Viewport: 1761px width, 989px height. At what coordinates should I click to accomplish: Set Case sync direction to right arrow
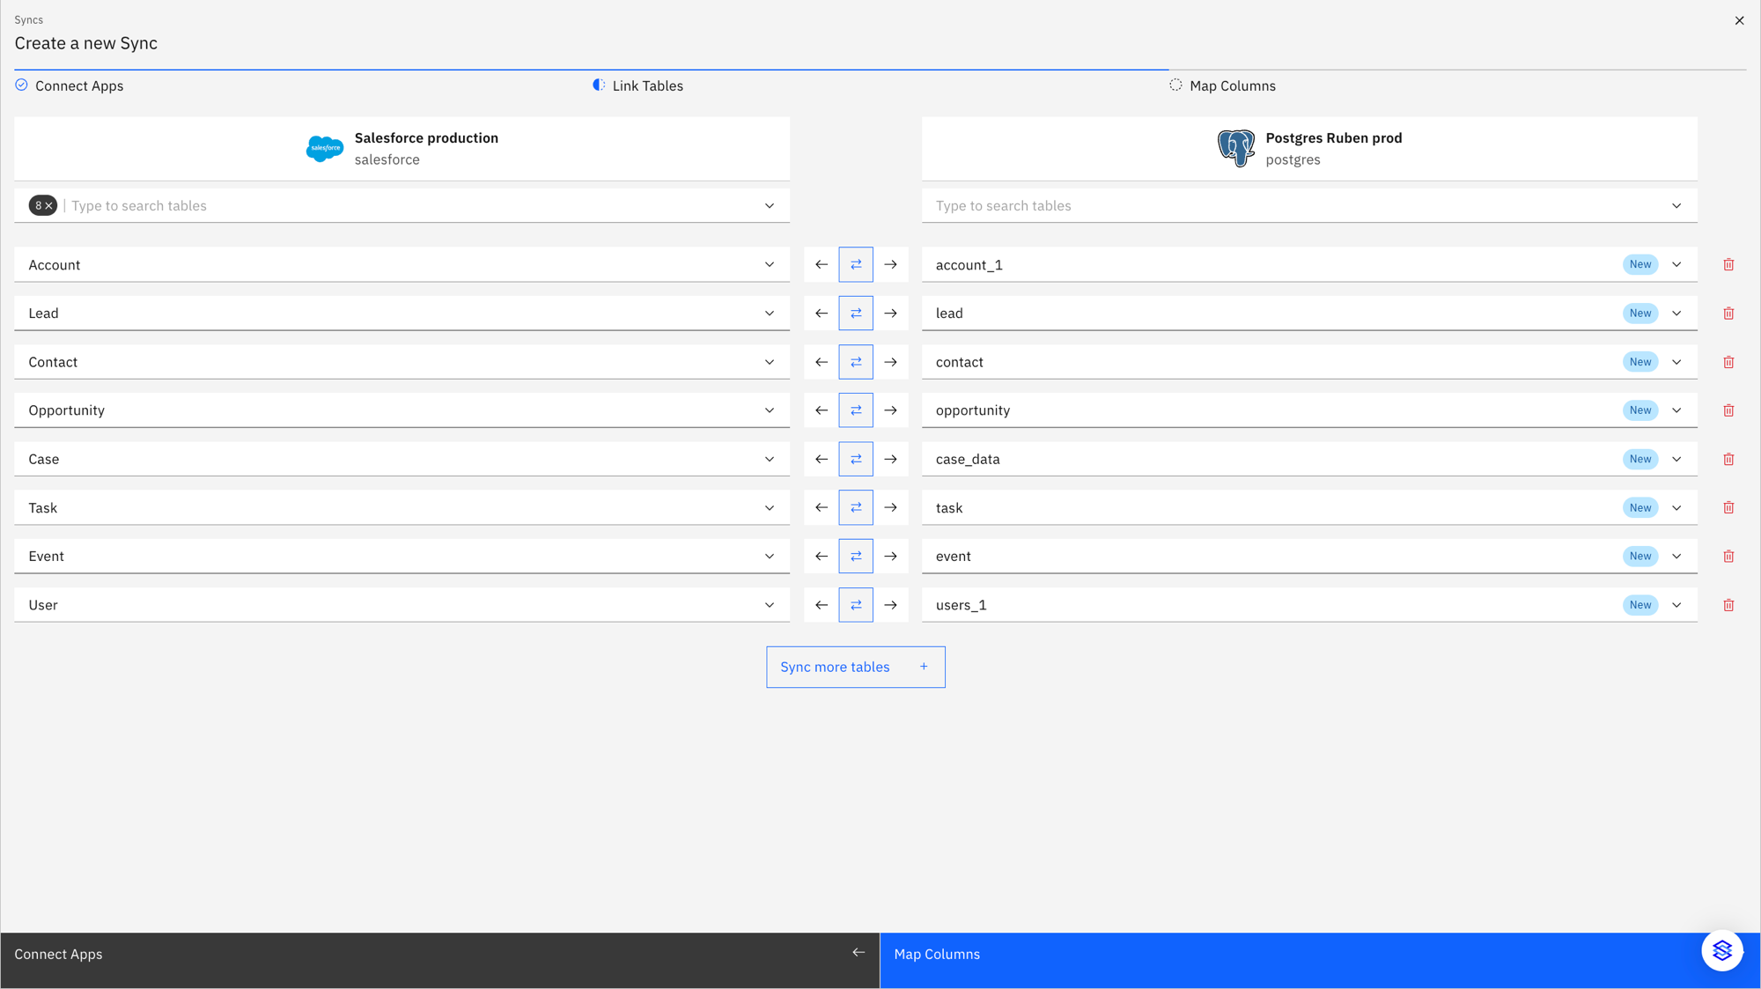(x=890, y=459)
